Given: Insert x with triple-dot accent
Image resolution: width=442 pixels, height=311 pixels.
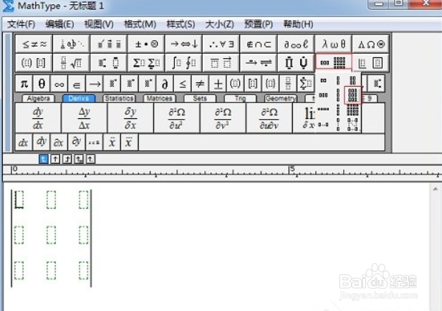Looking at the screenshot, I should pyautogui.click(x=129, y=142).
